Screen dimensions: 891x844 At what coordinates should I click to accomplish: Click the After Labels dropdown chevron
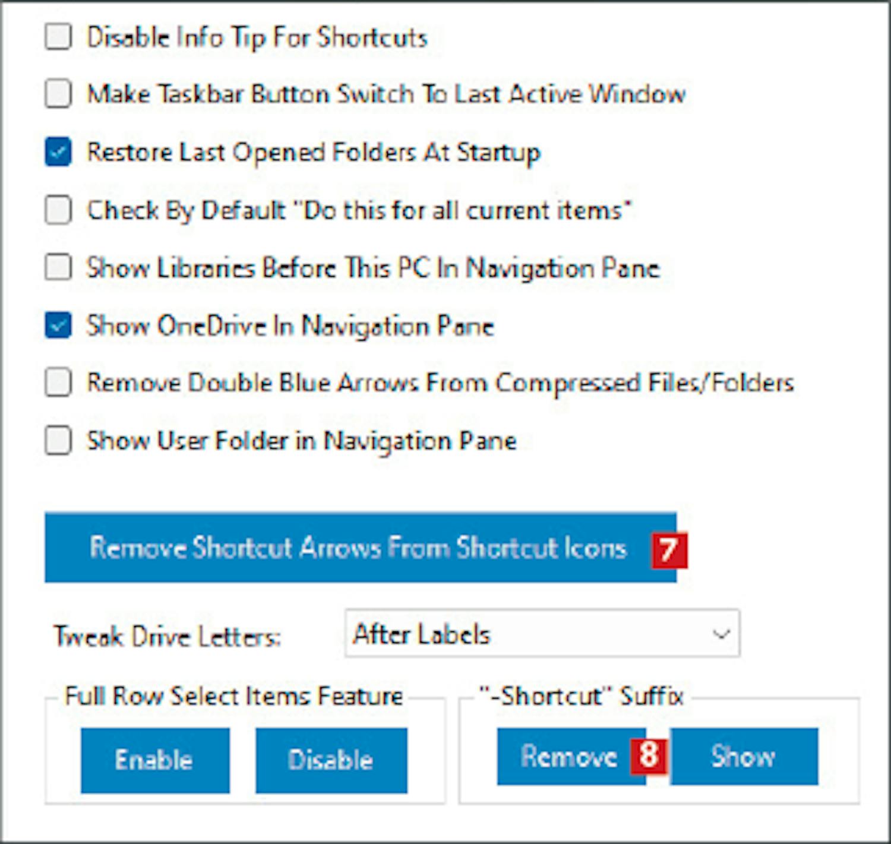[721, 634]
